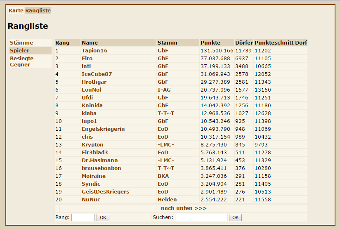Open player profile Firo

[x=87, y=59]
